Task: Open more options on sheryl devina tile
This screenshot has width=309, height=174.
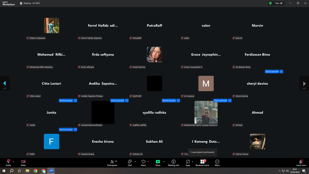Action: pos(281,72)
